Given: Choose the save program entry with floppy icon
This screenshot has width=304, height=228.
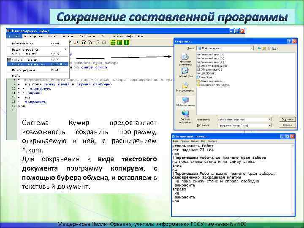Looking at the screenshot, I should tap(38, 60).
